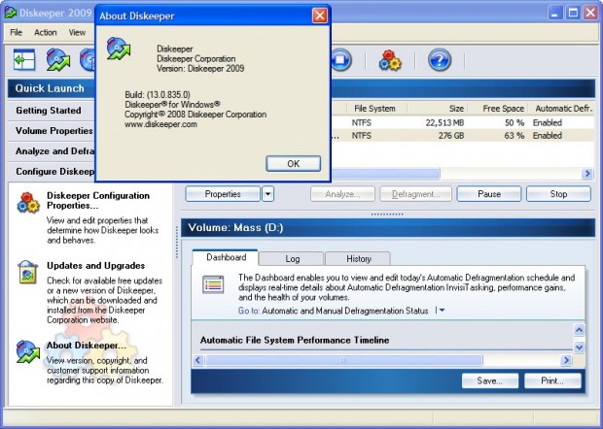
Task: Click Build (13.0.835.0) text
Action: [x=158, y=94]
